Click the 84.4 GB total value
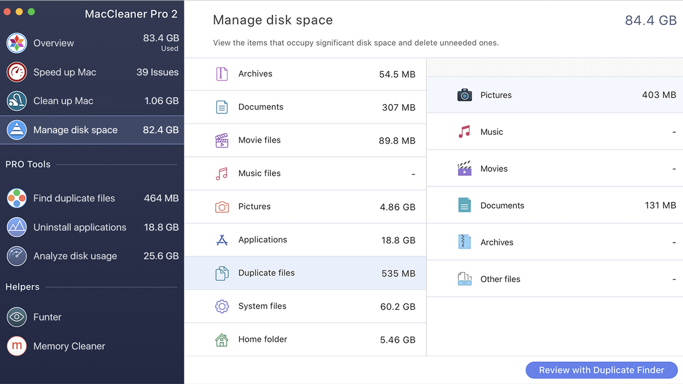Viewport: 683px width, 384px height. pos(651,20)
